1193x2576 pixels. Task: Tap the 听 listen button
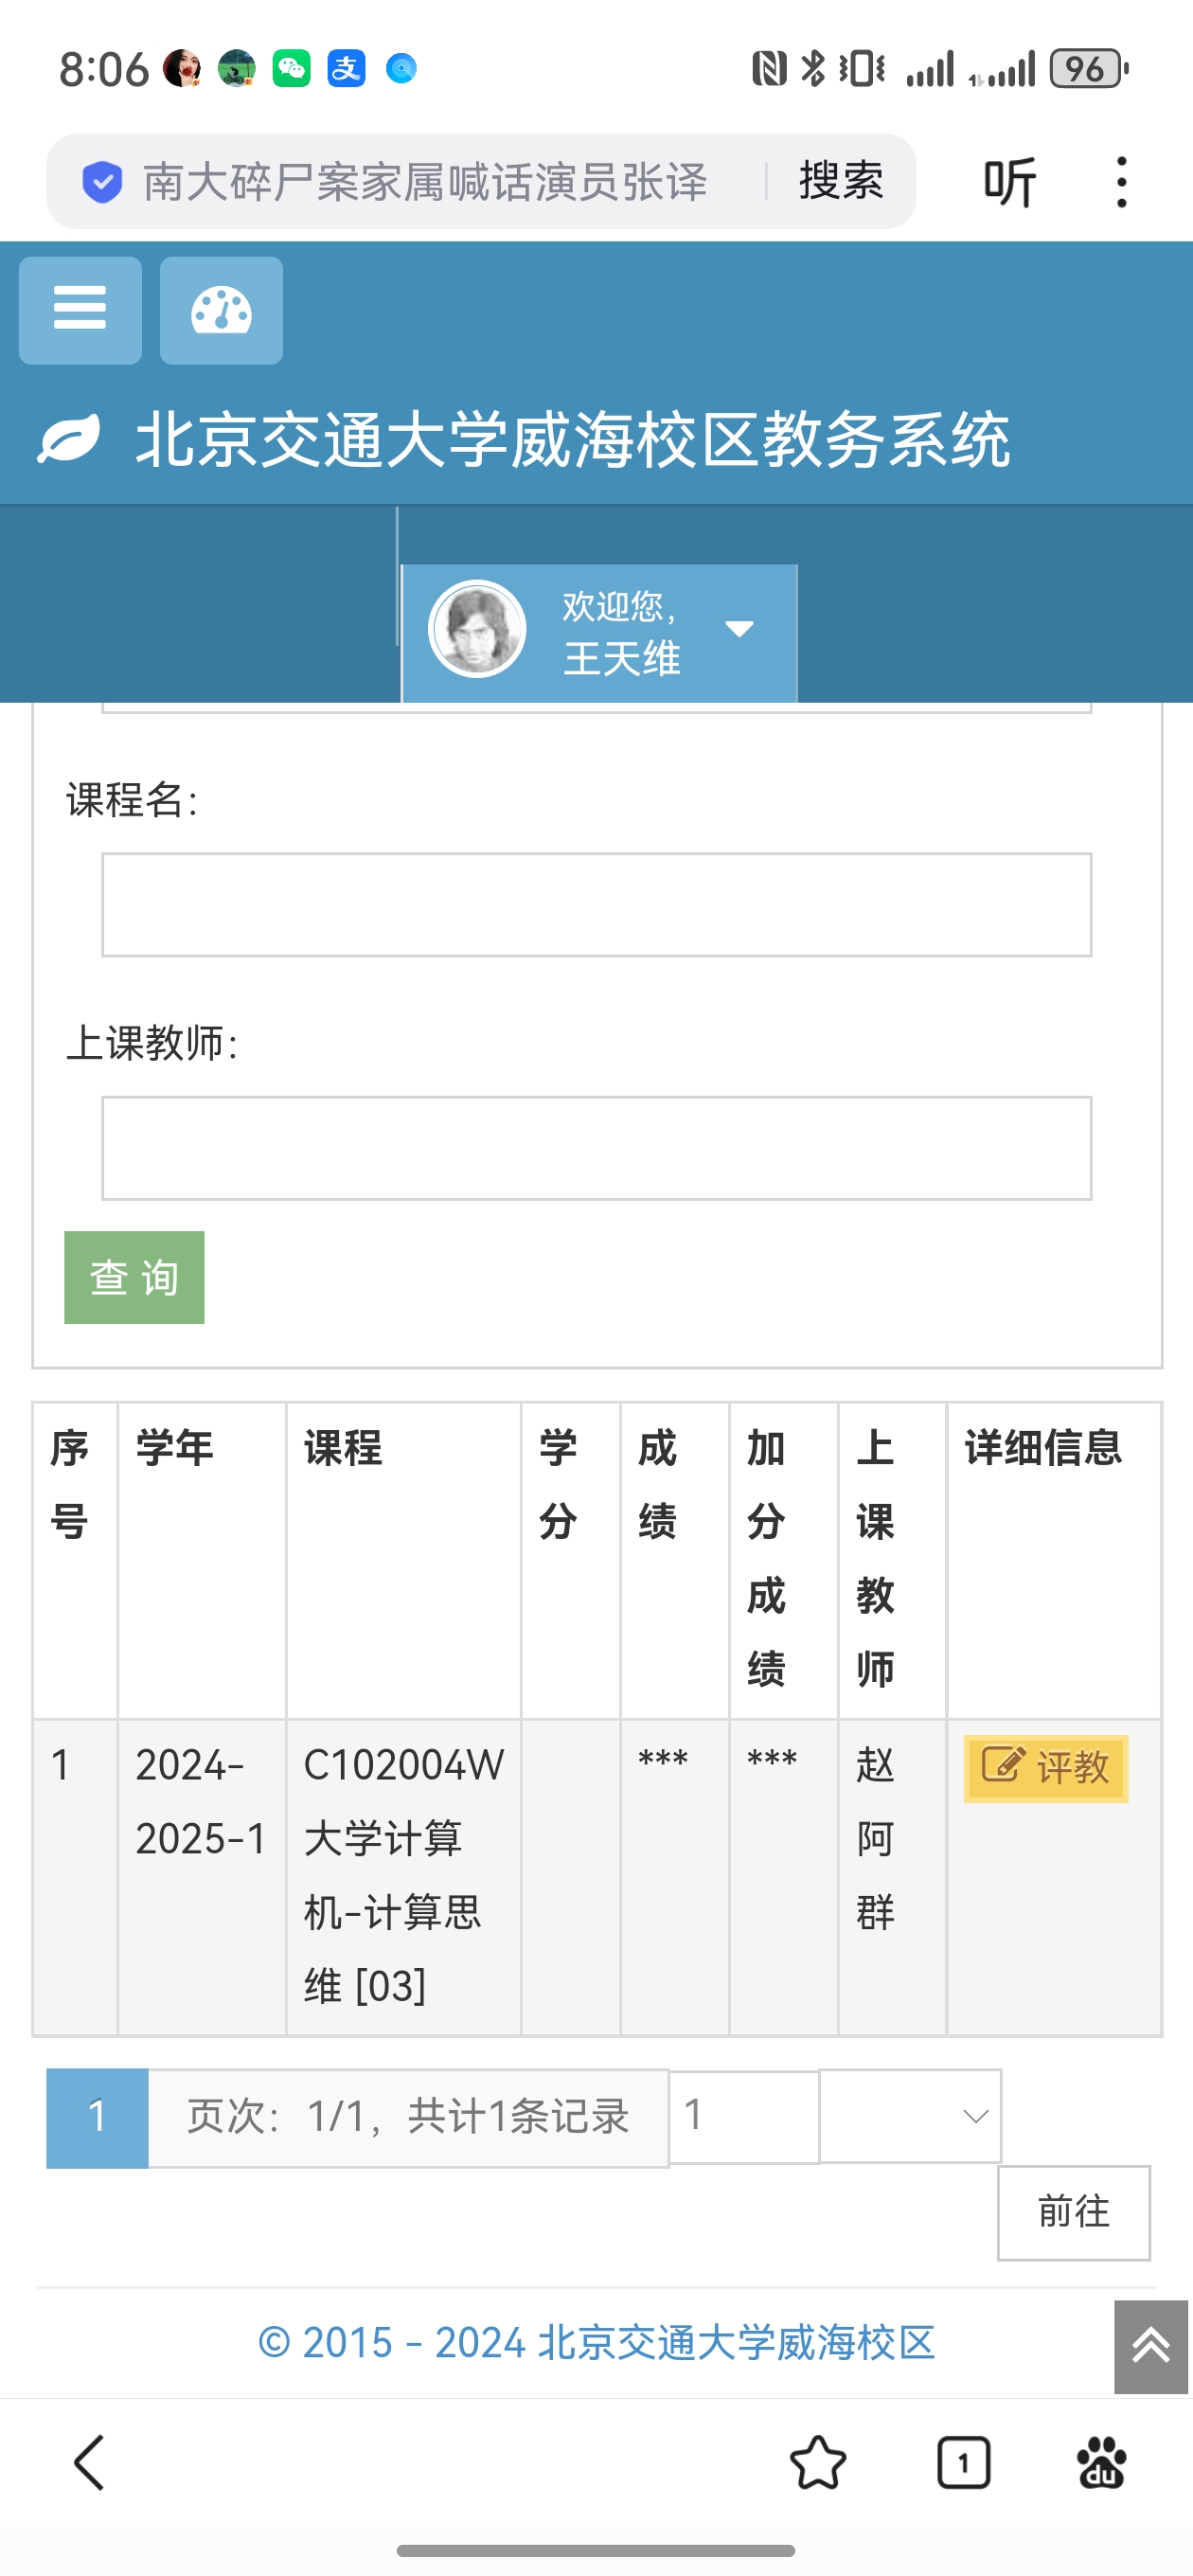[x=1010, y=182]
